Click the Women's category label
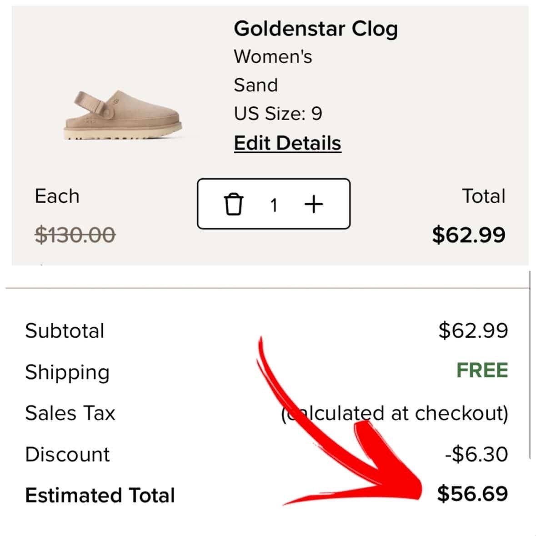 (273, 56)
